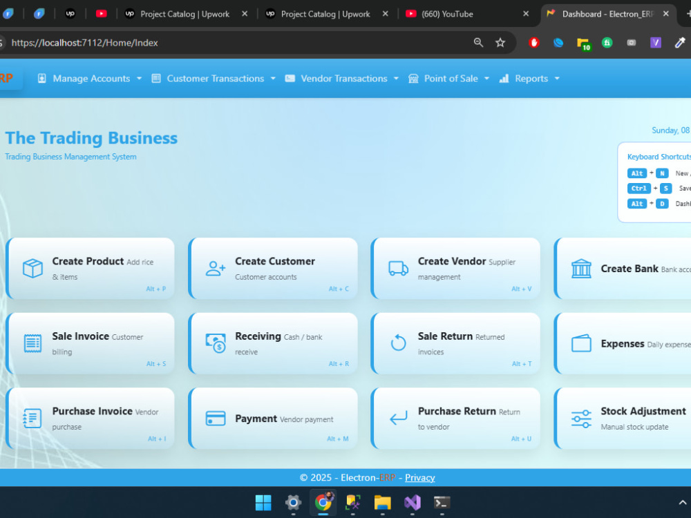Open File Explorer from the taskbar

[x=383, y=503]
